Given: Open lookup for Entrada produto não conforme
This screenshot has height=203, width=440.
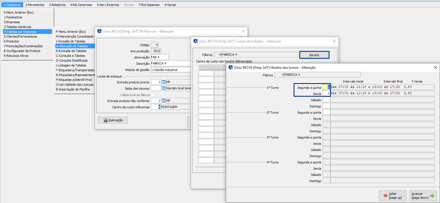Looking at the screenshot, I should coord(163,101).
